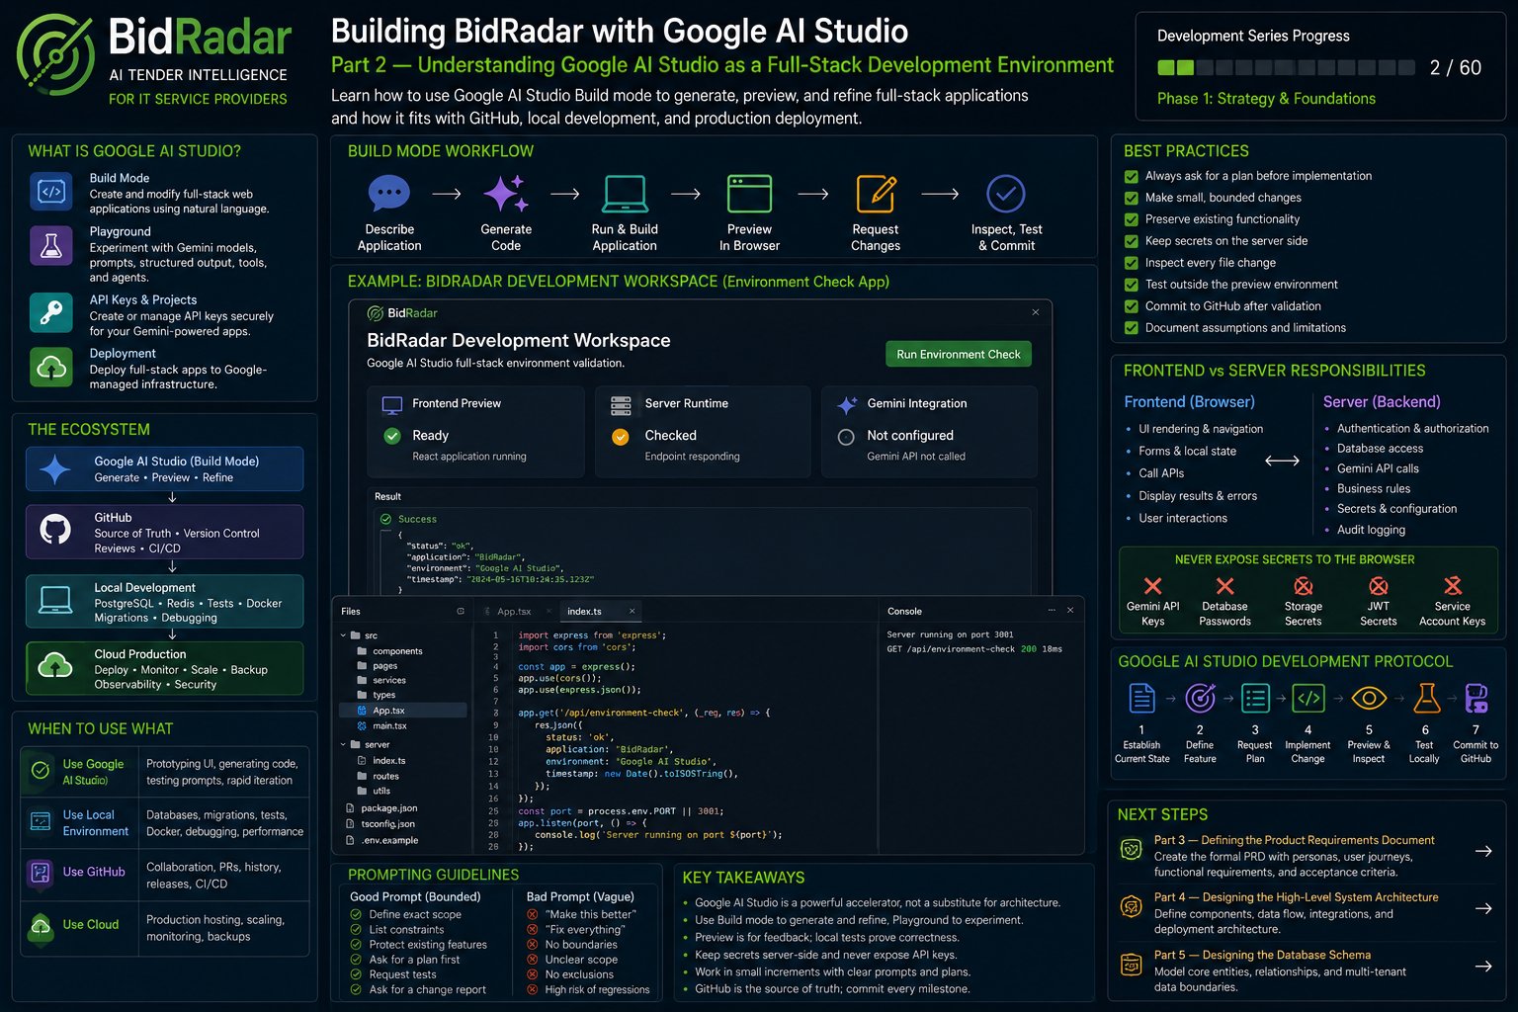Click the Use Local Environment row label

point(96,822)
